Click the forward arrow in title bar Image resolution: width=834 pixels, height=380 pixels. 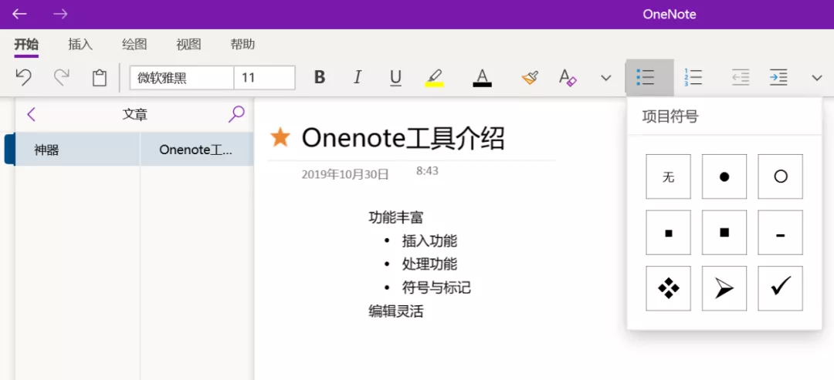pyautogui.click(x=60, y=15)
